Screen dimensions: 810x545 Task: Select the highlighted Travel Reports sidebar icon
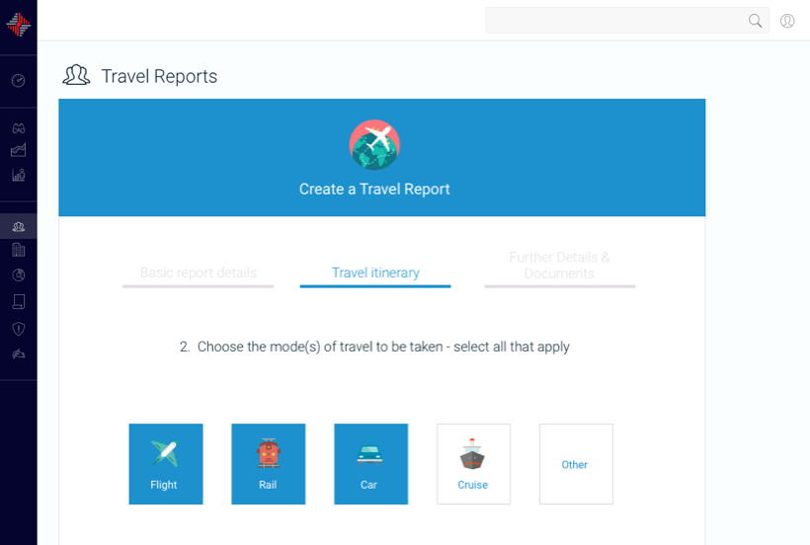tap(18, 226)
